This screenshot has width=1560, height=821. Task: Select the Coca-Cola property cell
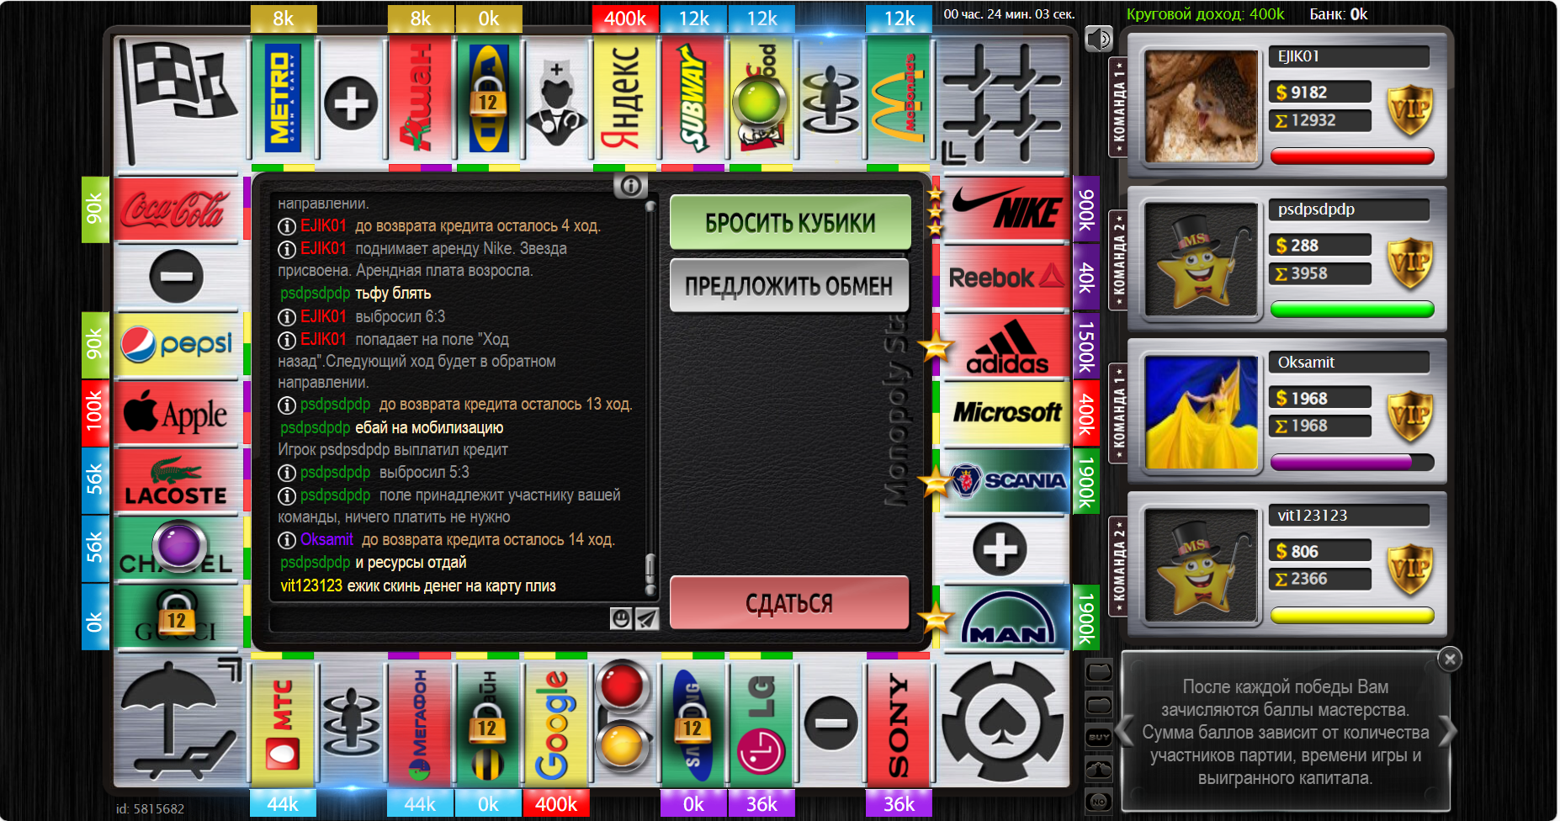[x=178, y=209]
